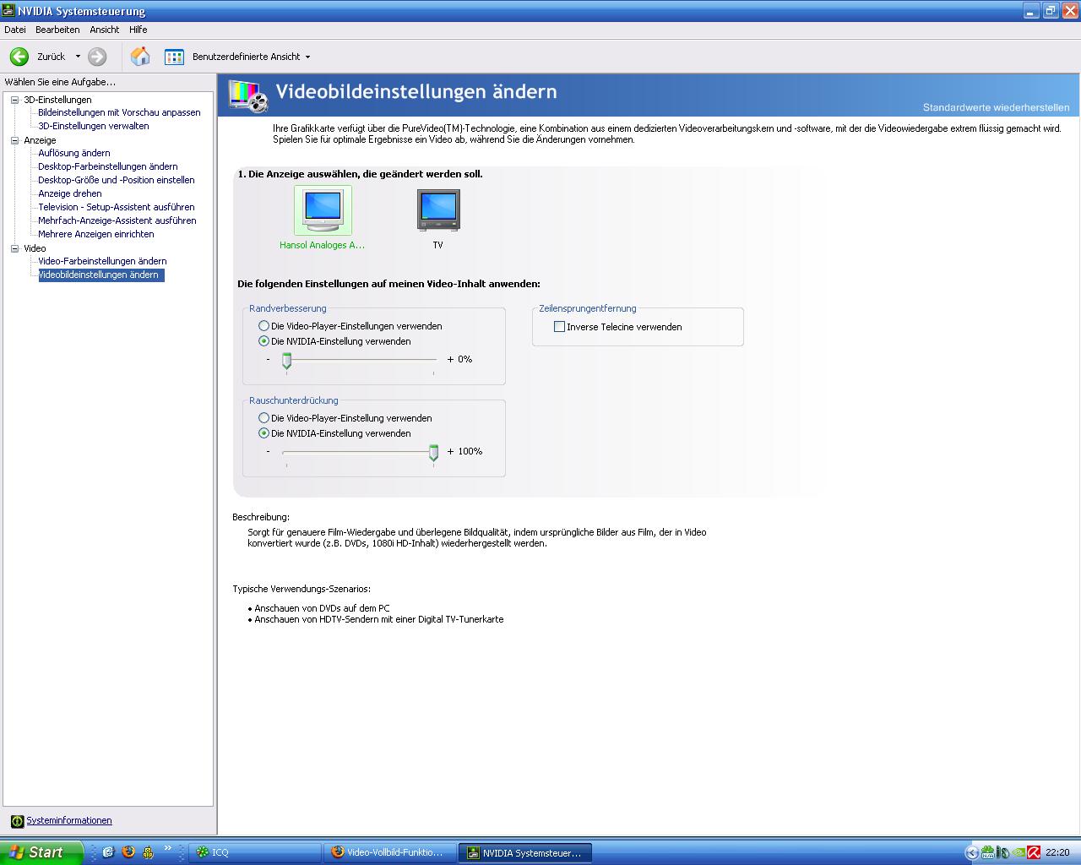Image resolution: width=1081 pixels, height=865 pixels.
Task: Click the mouse-shaped tray icon
Action: (x=1003, y=853)
